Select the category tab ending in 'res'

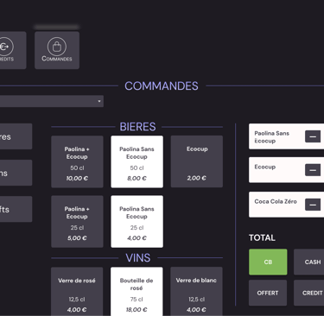click(16, 136)
